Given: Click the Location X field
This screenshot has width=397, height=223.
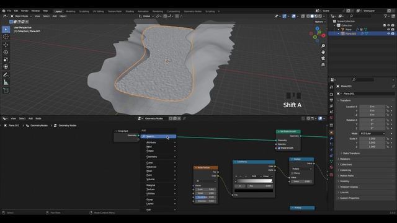Looking at the screenshot, I should [x=372, y=107].
